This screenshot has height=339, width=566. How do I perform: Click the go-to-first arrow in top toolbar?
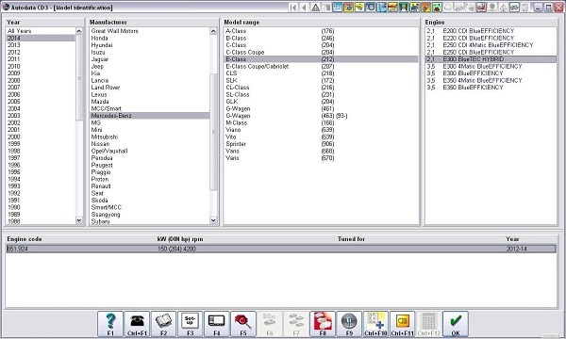pos(293,8)
